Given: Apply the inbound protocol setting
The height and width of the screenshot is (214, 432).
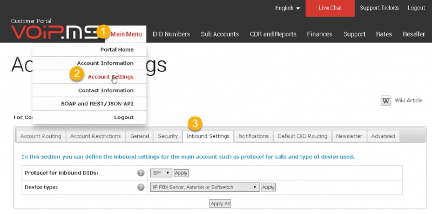Looking at the screenshot, I should click(181, 173).
